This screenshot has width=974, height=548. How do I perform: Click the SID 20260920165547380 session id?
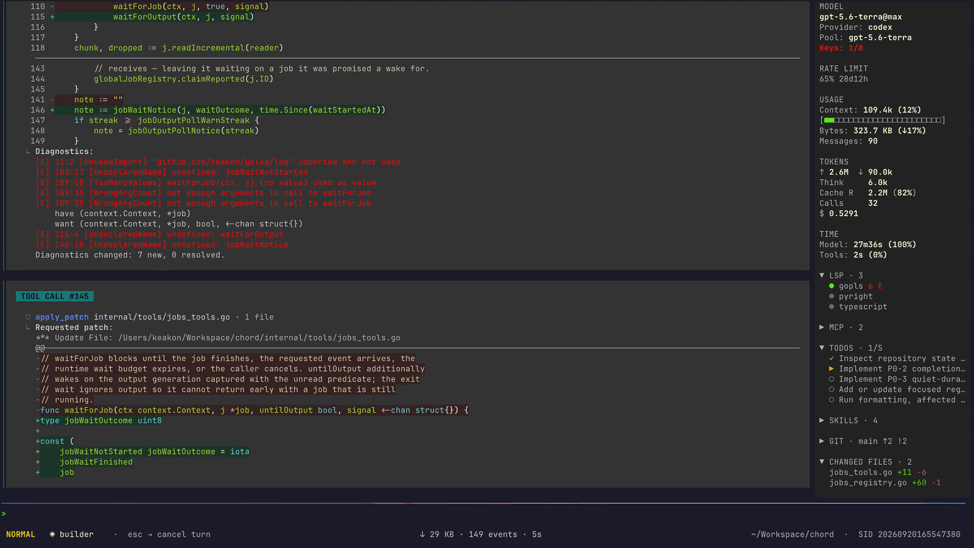(909, 534)
